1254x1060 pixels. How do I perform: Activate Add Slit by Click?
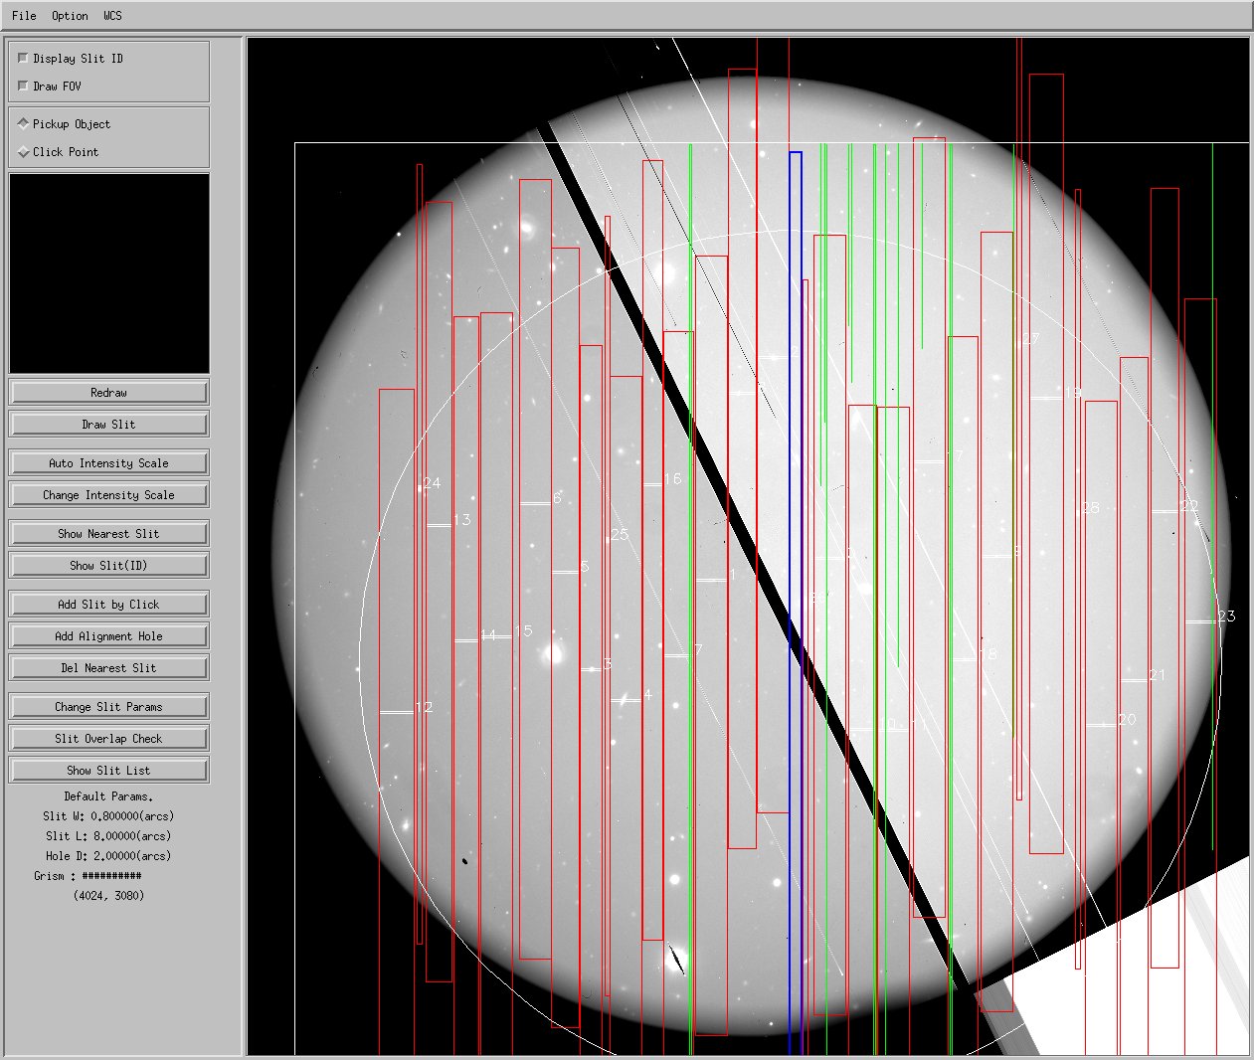108,605
